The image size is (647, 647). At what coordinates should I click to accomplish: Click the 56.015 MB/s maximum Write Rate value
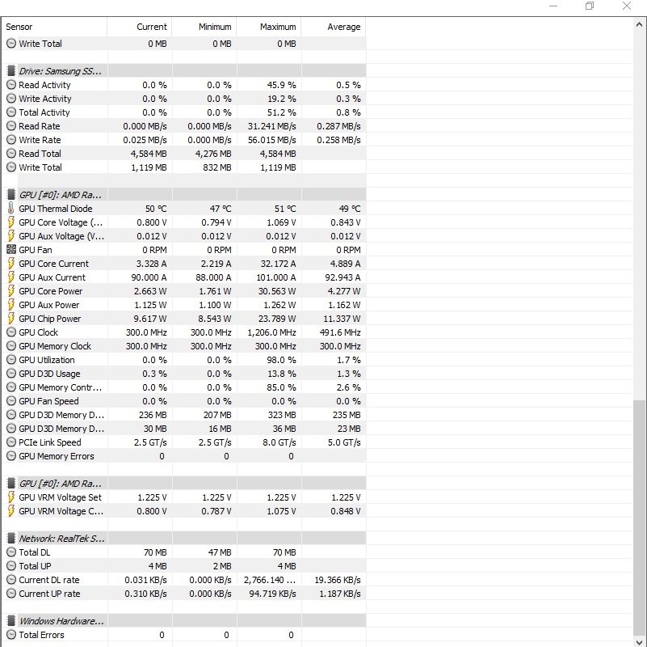pos(272,140)
